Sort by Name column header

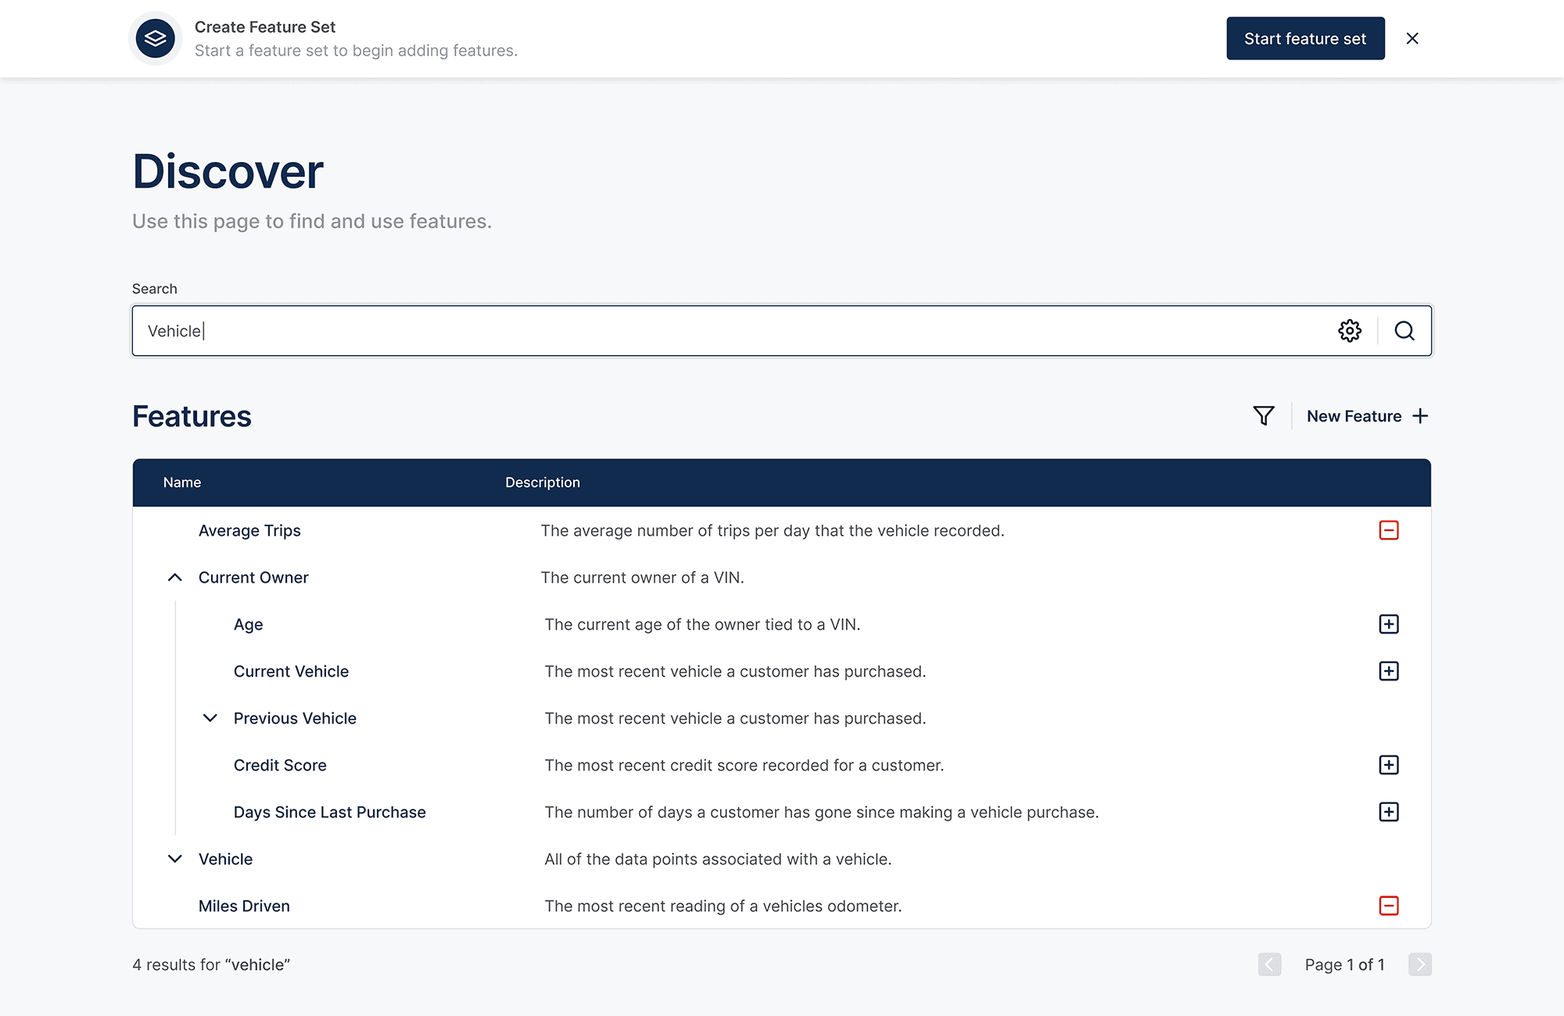[x=182, y=483]
